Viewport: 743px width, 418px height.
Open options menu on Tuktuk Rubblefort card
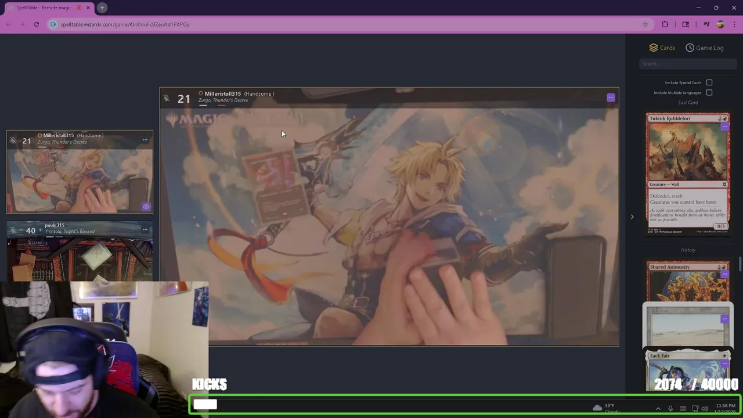(x=724, y=127)
